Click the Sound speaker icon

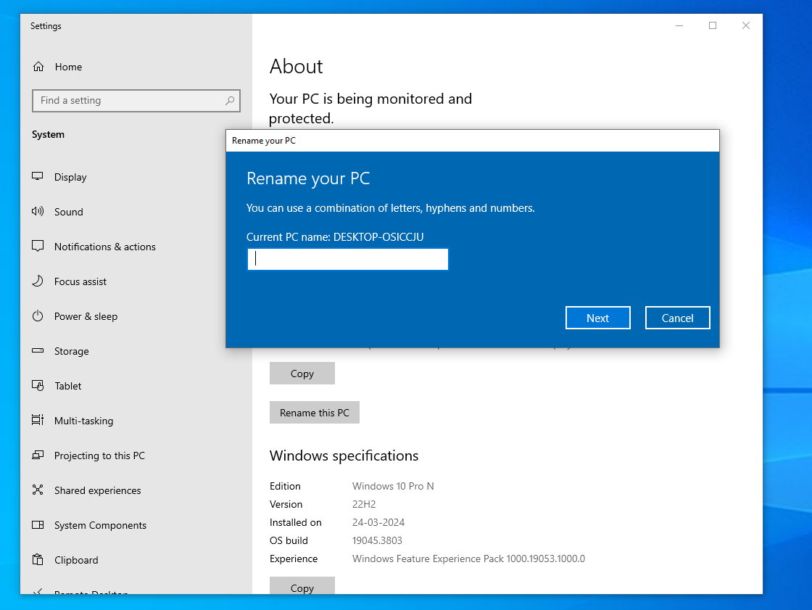click(x=38, y=212)
